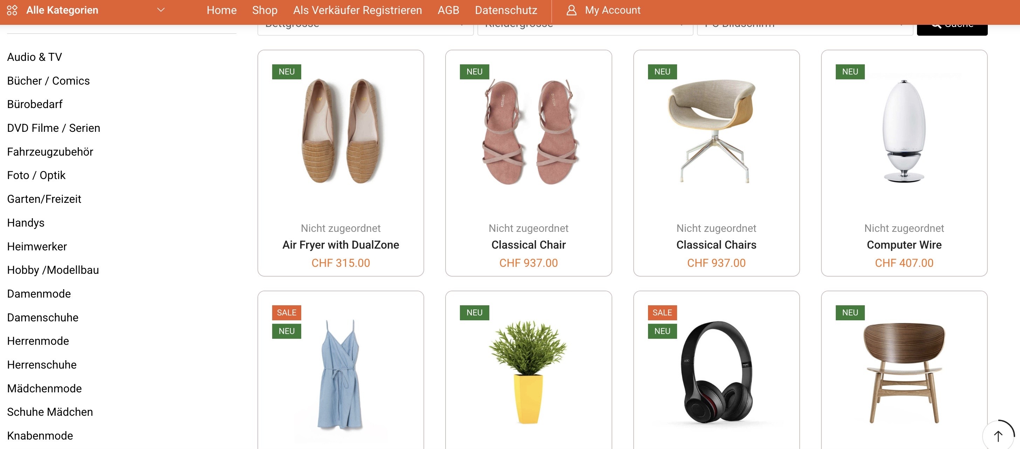Screen dimensions: 1020x449
Task: Open the Kleidergrösse dropdown
Action: tap(585, 30)
